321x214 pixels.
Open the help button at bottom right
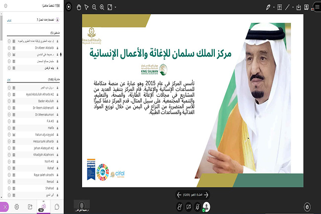(307, 207)
